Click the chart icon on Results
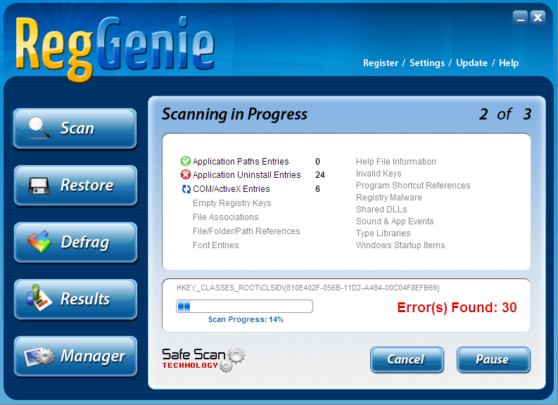 click(x=39, y=298)
